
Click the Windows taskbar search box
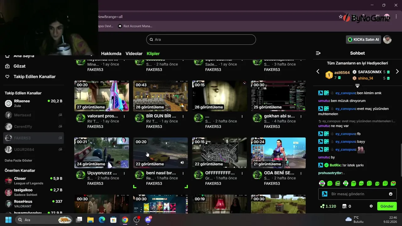click(x=44, y=220)
